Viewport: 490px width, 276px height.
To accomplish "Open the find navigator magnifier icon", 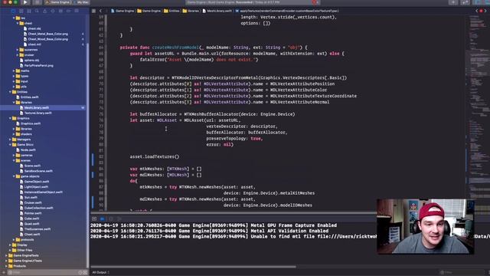I will (37, 11).
